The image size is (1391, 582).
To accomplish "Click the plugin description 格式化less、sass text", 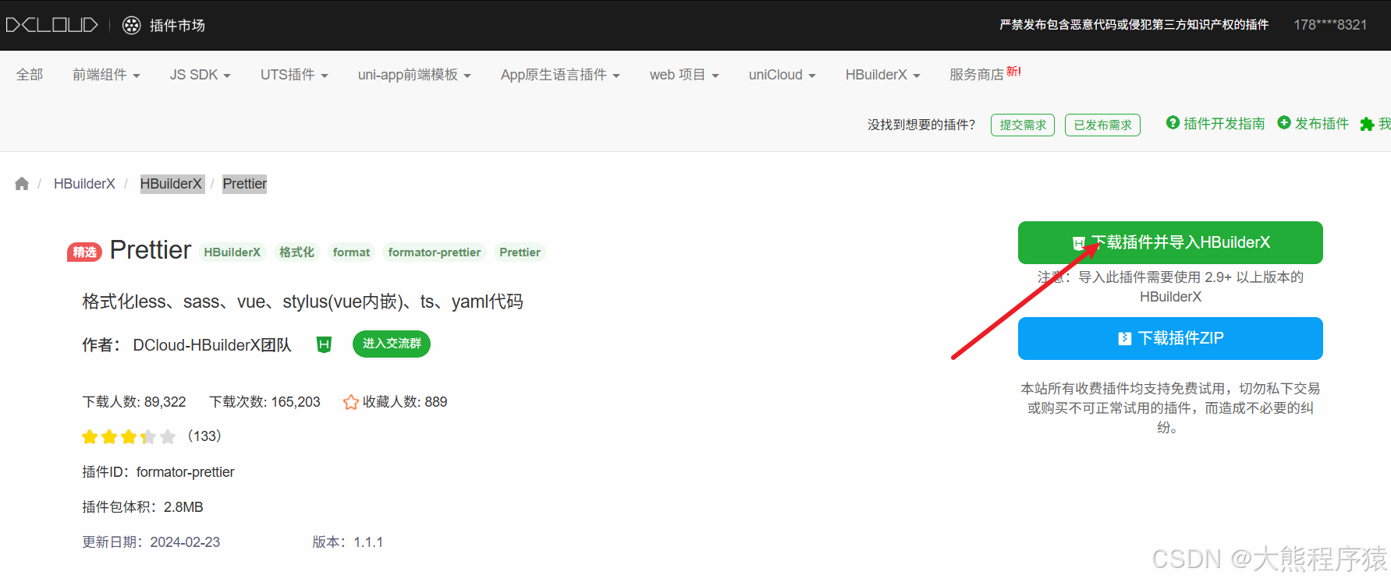I will coord(303,302).
